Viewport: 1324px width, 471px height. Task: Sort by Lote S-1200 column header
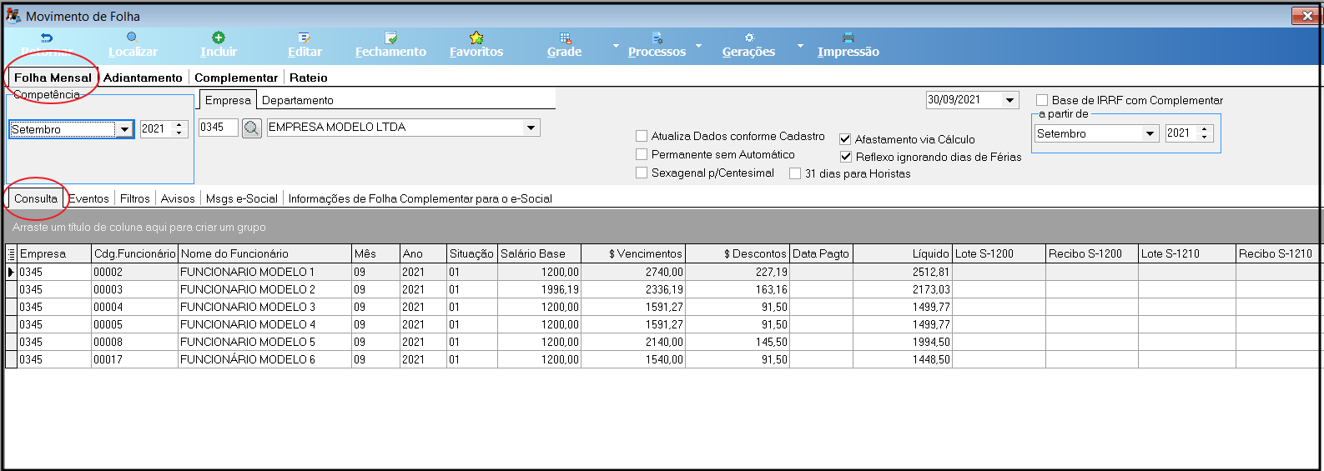click(x=999, y=253)
